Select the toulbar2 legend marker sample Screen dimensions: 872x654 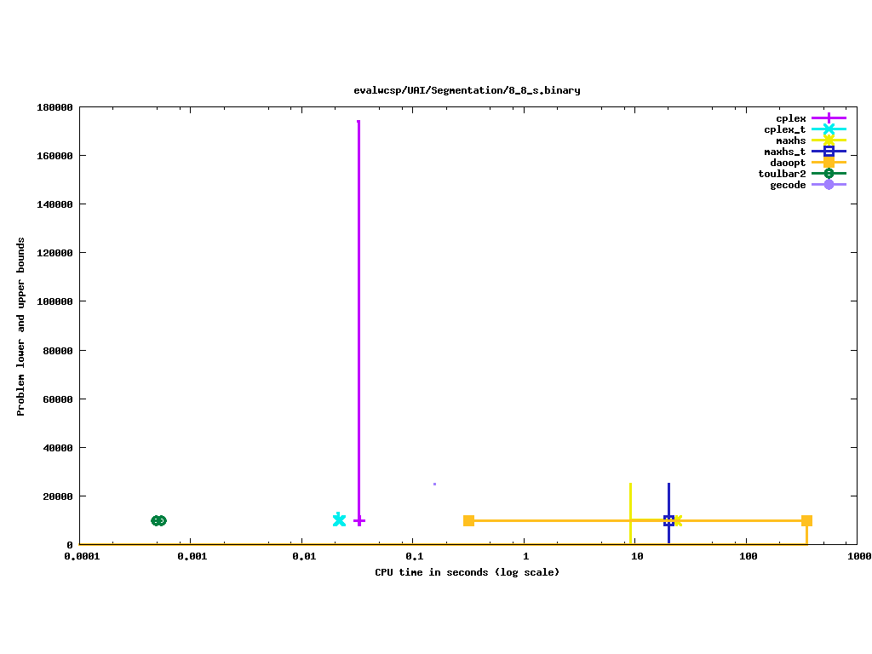[x=829, y=174]
